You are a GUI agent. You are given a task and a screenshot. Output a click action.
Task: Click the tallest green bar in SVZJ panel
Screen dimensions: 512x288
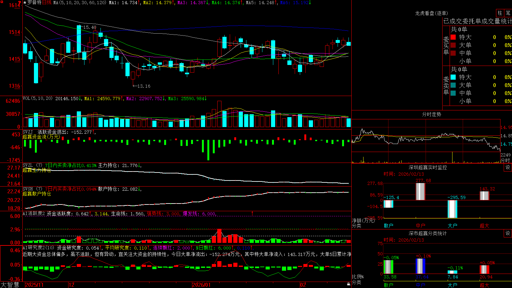click(208, 150)
